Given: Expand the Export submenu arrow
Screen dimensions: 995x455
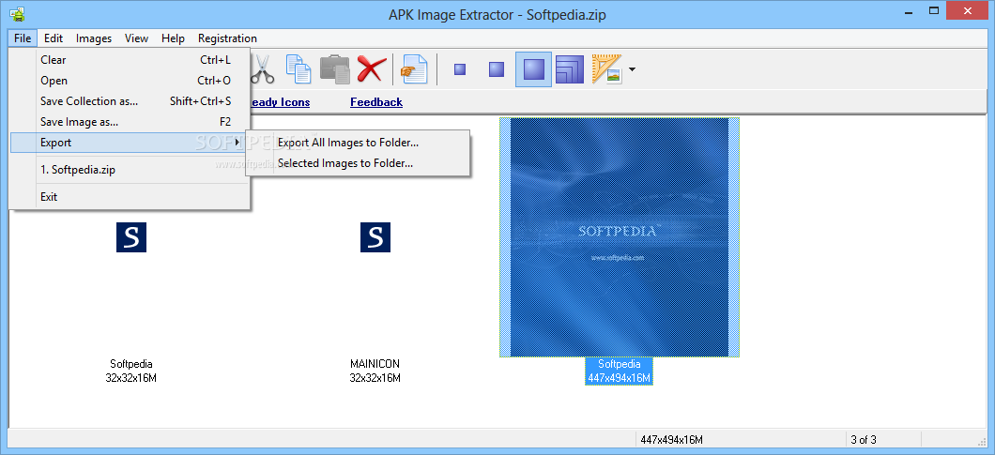Looking at the screenshot, I should pyautogui.click(x=238, y=143).
